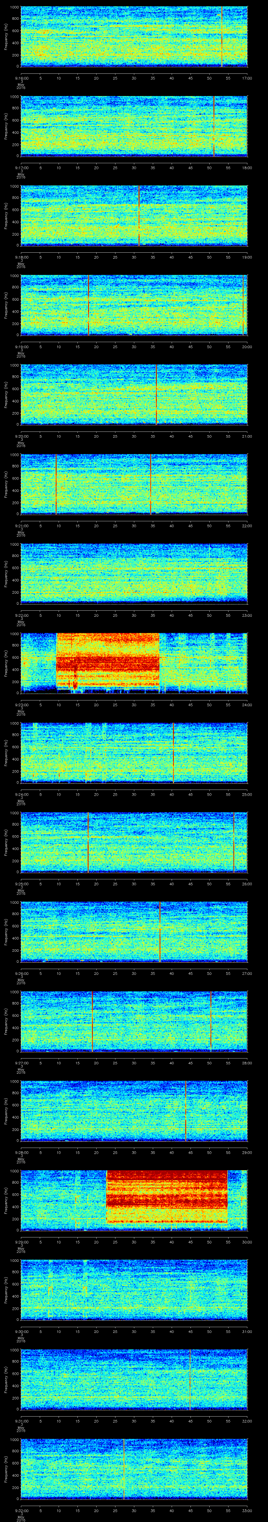
Task: Click the 9:26:00 start time label
Action: pyautogui.click(x=21, y=973)
